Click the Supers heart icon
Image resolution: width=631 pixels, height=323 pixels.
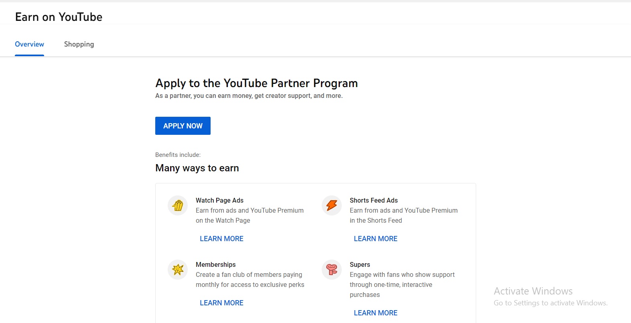(332, 270)
